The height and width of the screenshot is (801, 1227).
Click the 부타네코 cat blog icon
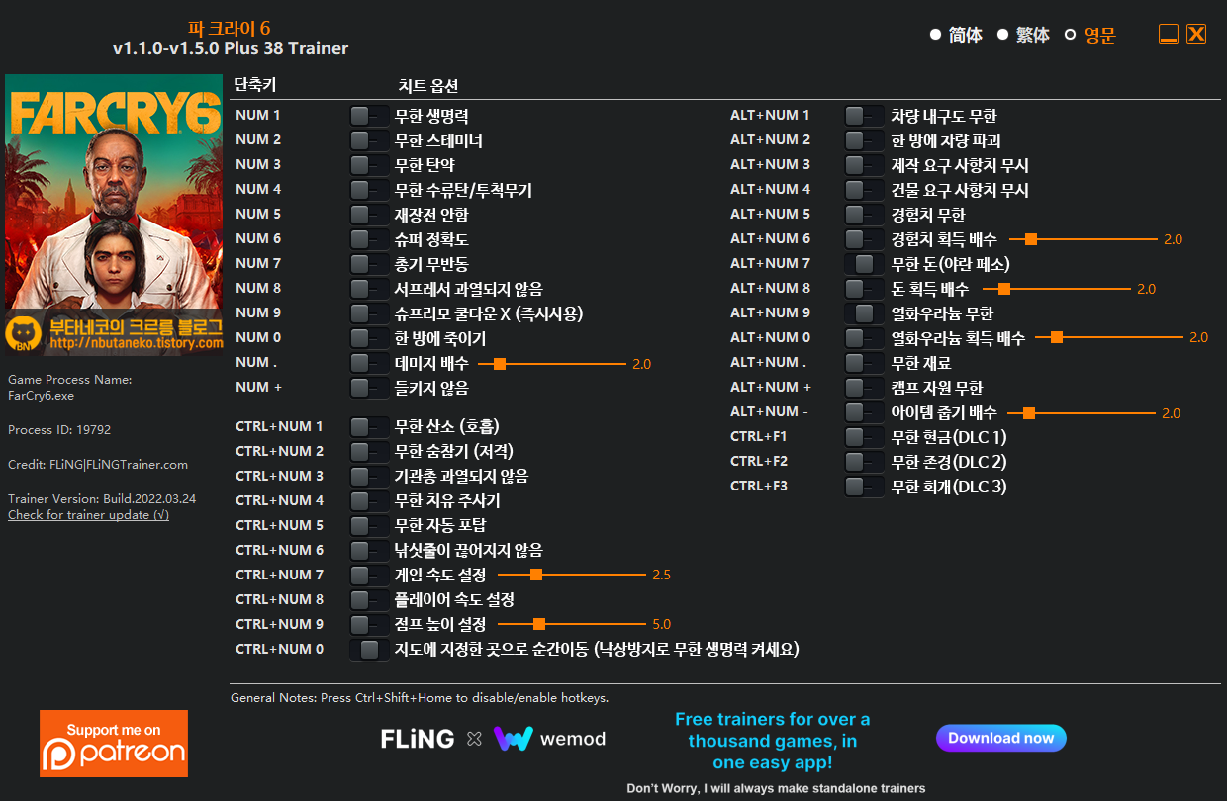(22, 334)
